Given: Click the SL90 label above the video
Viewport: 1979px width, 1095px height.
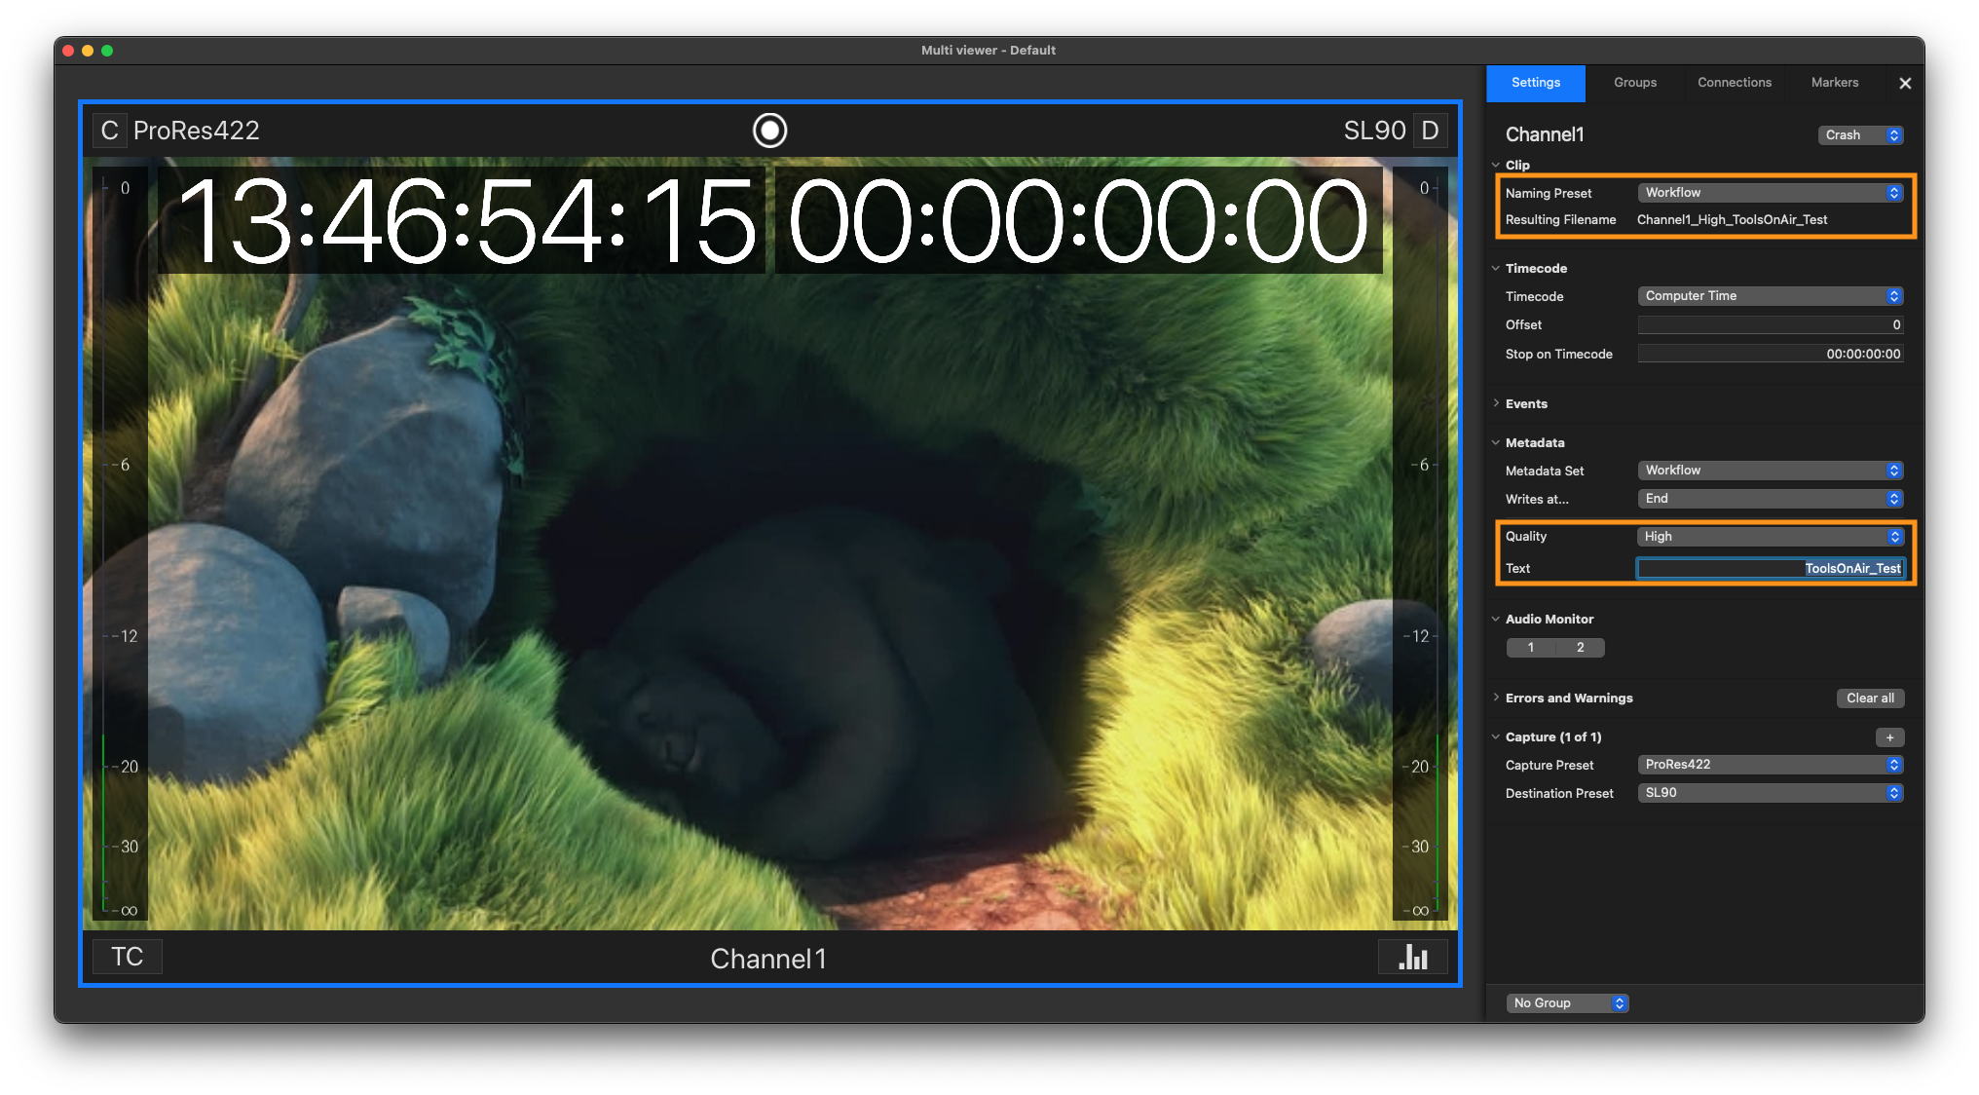Looking at the screenshot, I should coord(1374,131).
